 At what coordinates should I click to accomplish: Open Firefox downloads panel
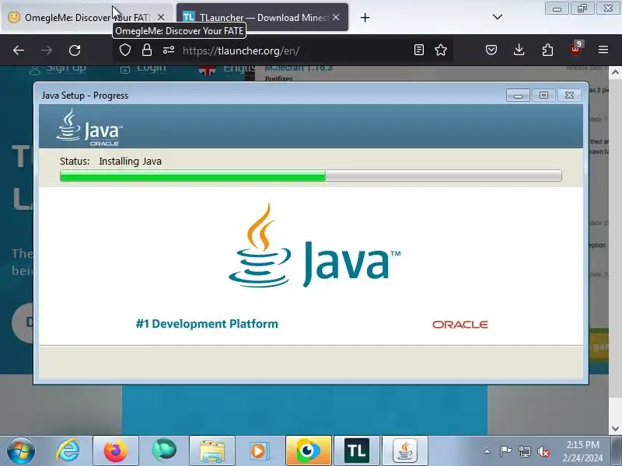click(x=519, y=50)
